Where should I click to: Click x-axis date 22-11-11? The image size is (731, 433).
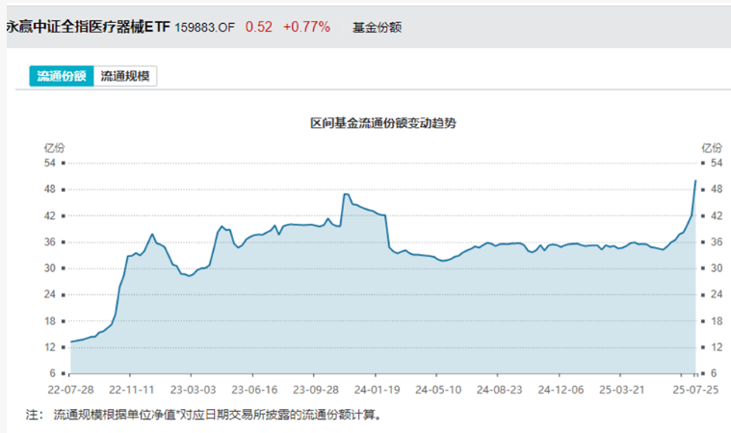(132, 390)
